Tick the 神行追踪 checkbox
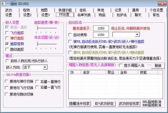Viewport: 168px width, 113px height. coord(7,38)
